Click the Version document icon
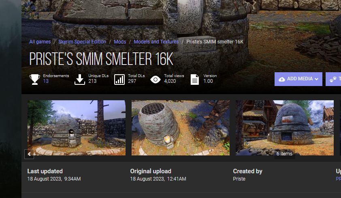The image size is (341, 198). (x=195, y=79)
